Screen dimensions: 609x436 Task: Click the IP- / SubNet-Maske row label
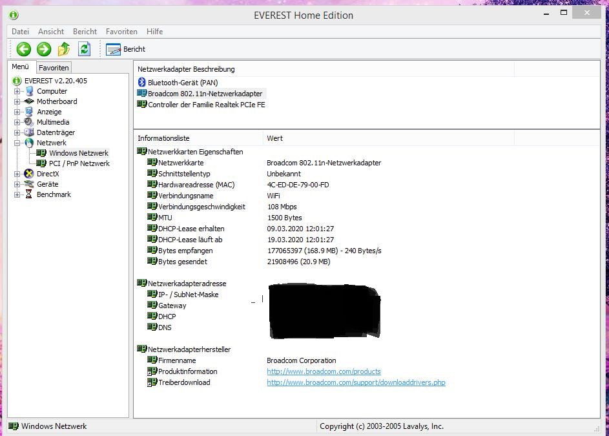[x=189, y=295]
